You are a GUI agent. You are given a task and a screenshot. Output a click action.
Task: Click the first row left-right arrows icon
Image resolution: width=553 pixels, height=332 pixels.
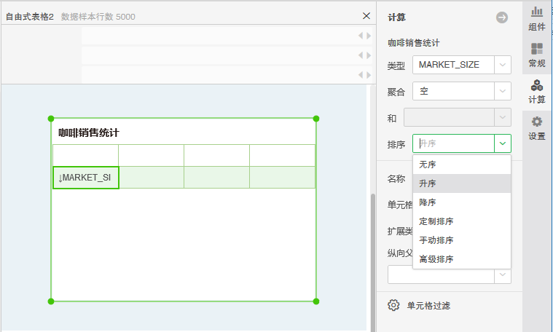pyautogui.click(x=364, y=36)
